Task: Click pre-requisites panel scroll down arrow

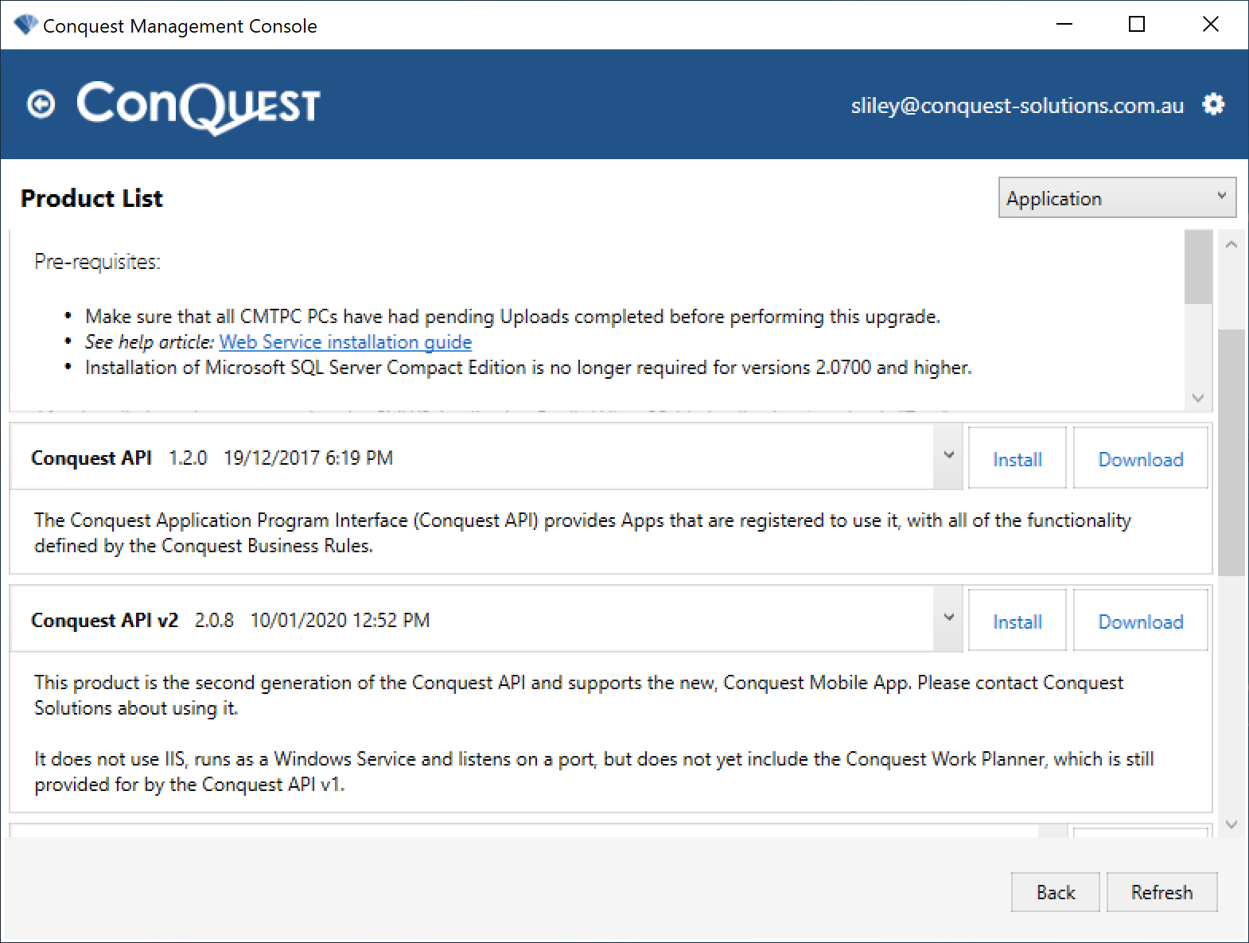Action: [x=1198, y=398]
